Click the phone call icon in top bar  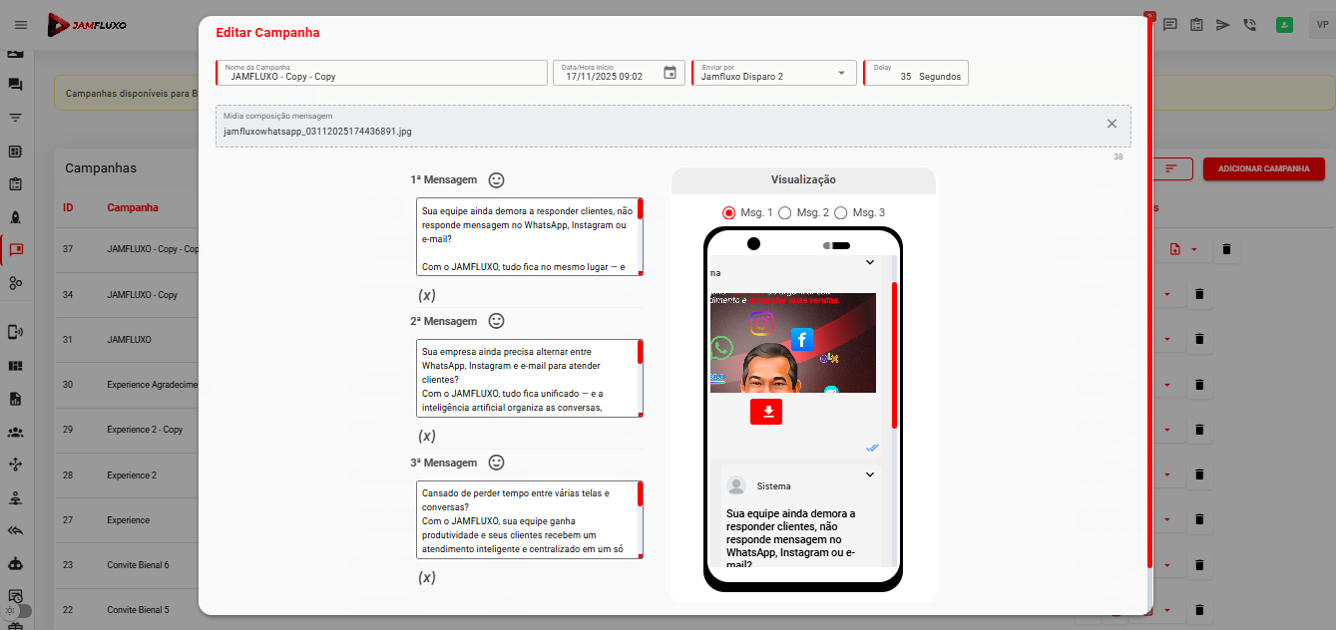click(x=1250, y=25)
